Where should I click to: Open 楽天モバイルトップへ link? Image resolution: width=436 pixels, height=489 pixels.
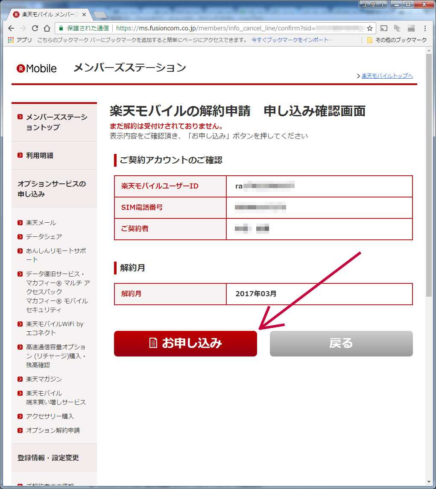pos(387,76)
